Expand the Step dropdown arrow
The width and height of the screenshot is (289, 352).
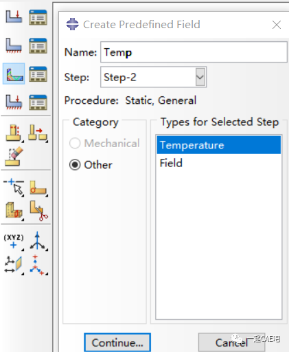pyautogui.click(x=200, y=77)
